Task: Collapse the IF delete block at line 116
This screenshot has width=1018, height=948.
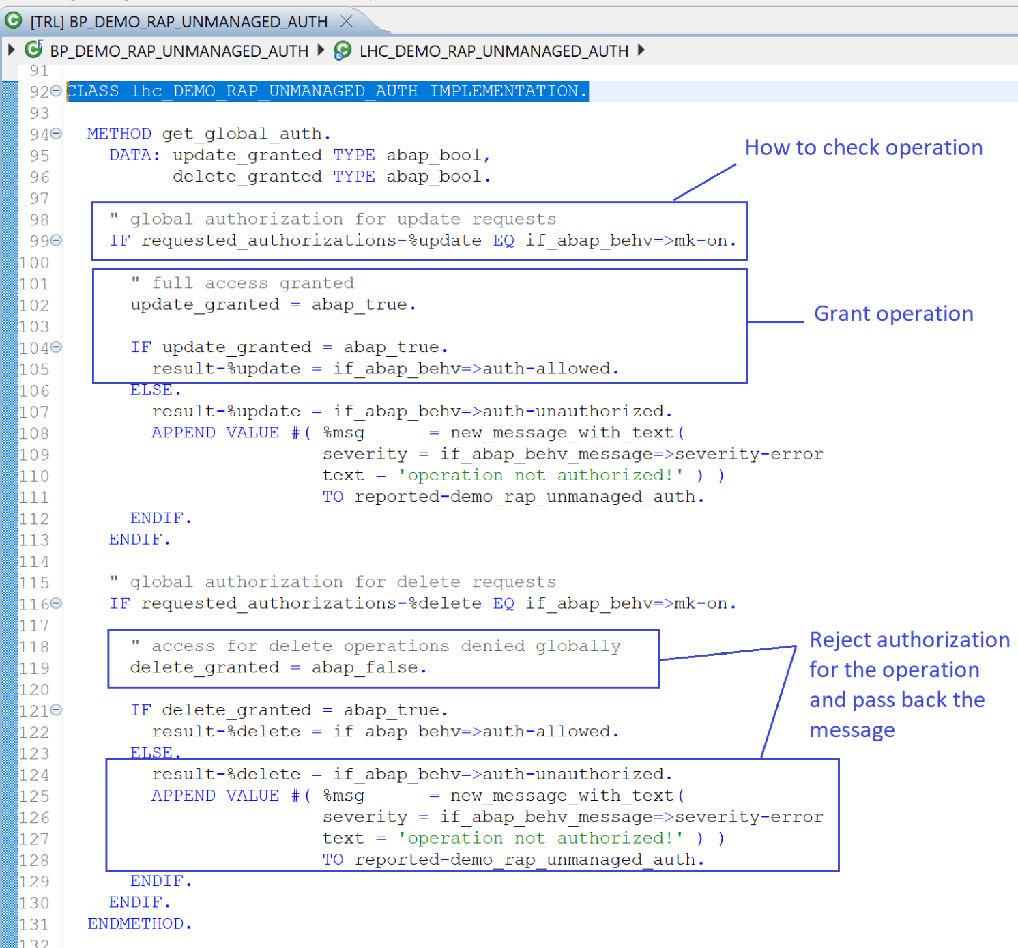Action: [57, 603]
